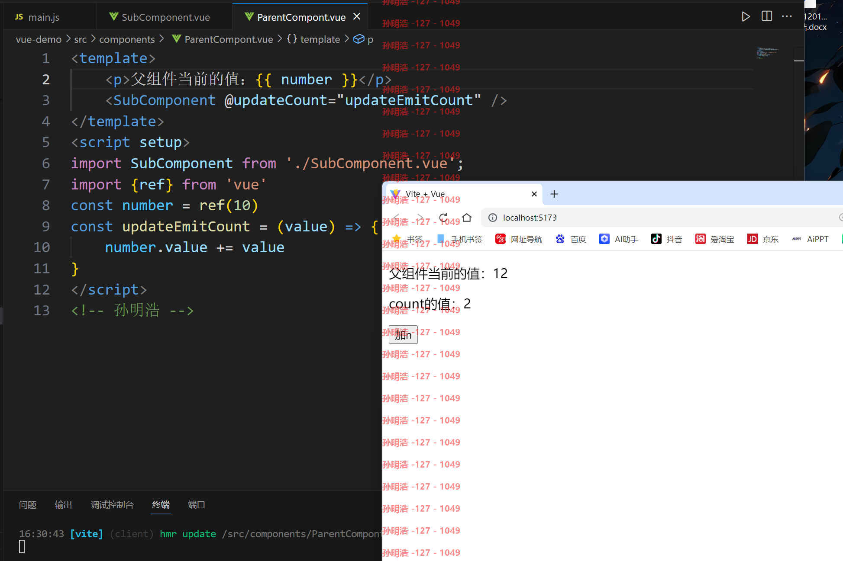Open the 书签 bookmarks folder
Image resolution: width=843 pixels, height=561 pixels.
[407, 239]
